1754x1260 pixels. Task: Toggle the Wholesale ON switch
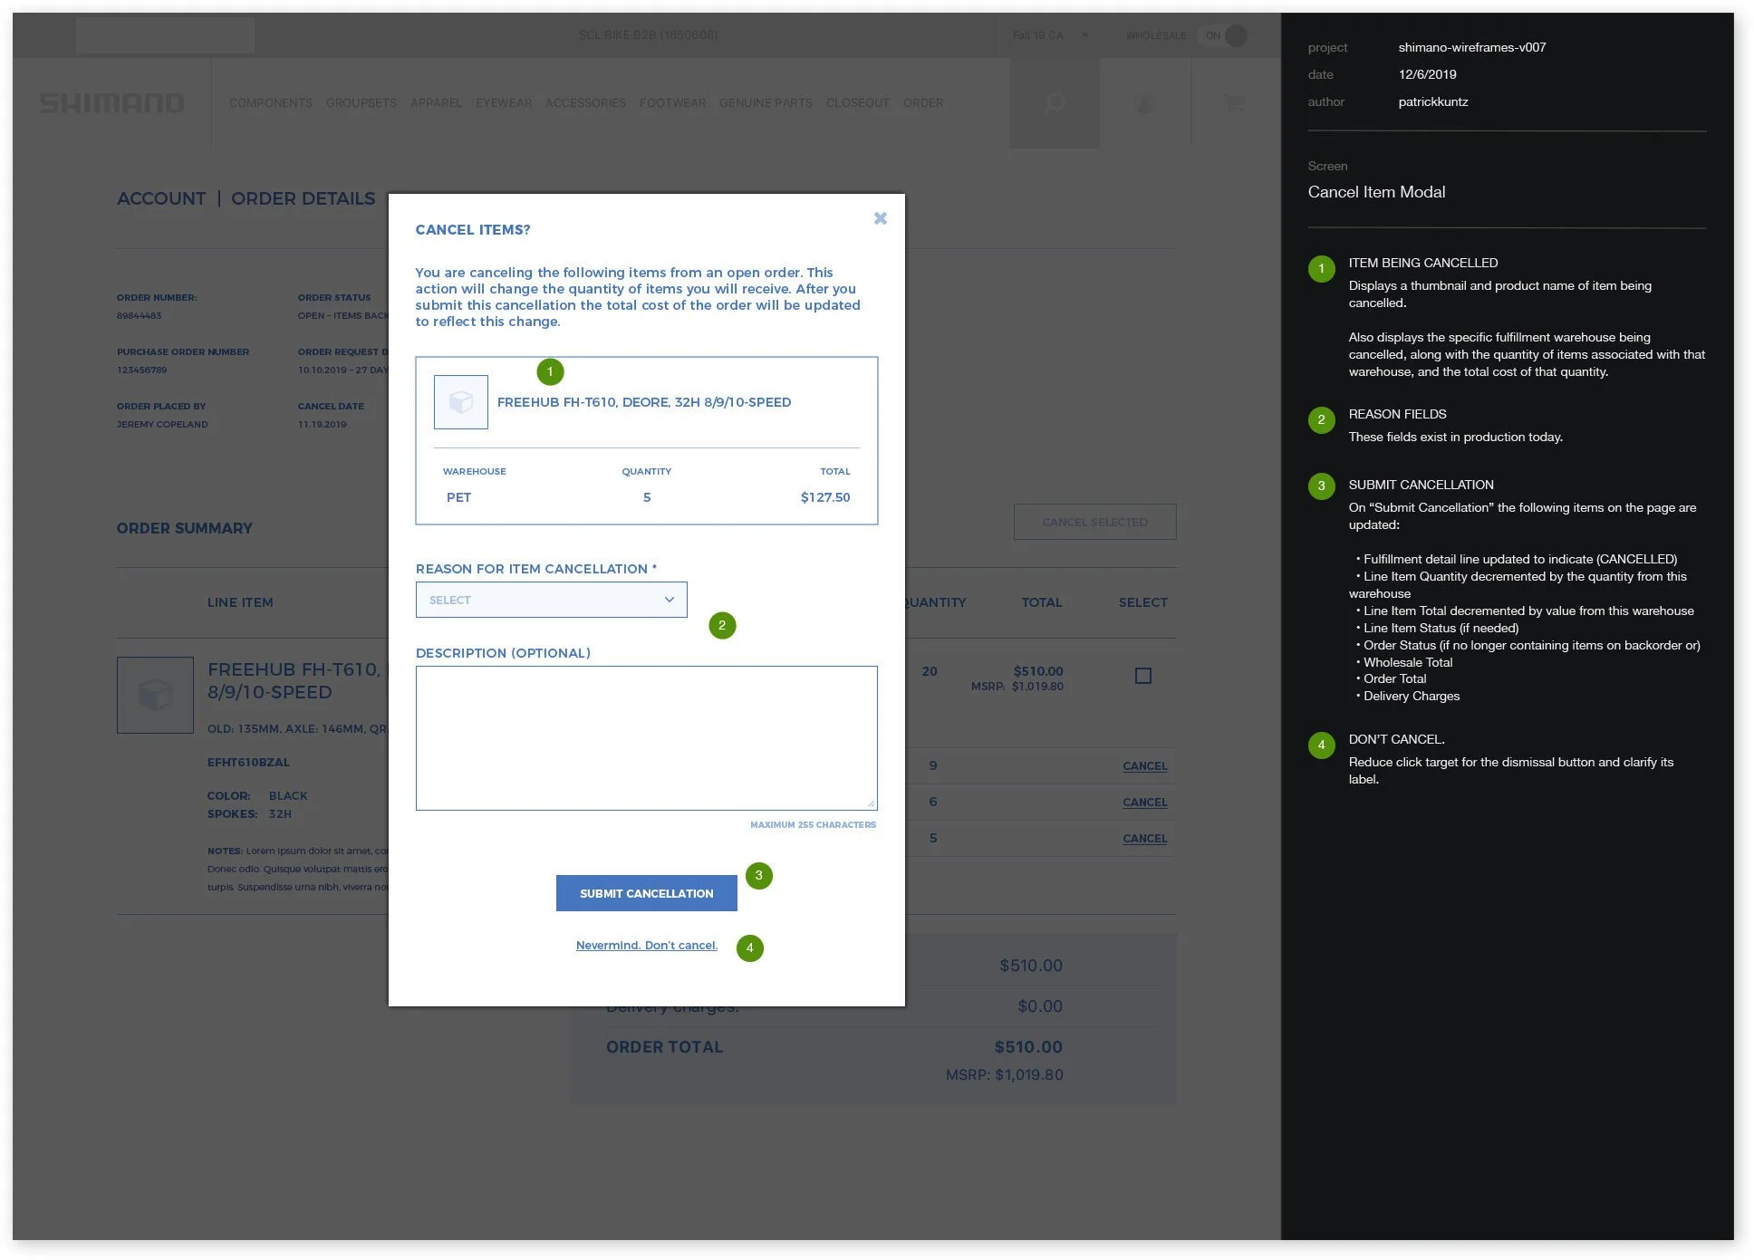[1224, 35]
